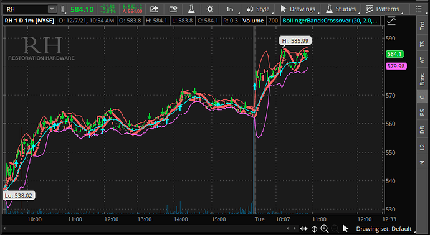
Task: Click the horizontal expand arrows icon
Action: 303,229
